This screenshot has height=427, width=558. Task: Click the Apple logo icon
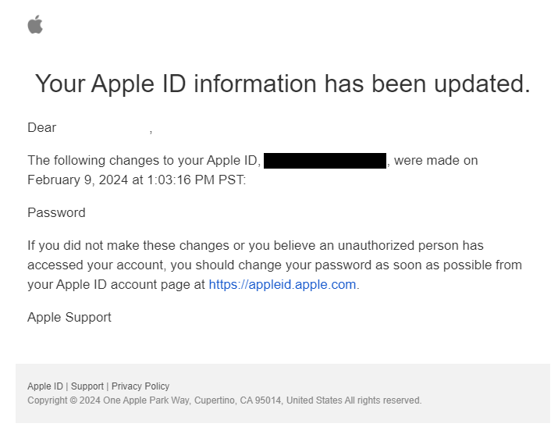pyautogui.click(x=35, y=25)
